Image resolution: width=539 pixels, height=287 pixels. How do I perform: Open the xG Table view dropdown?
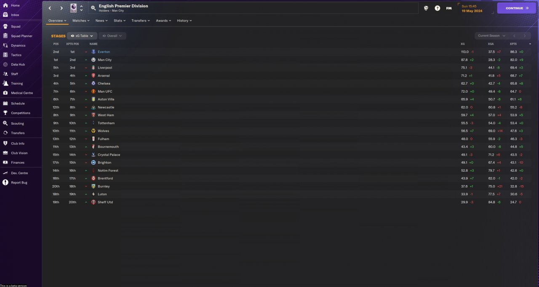click(x=82, y=36)
